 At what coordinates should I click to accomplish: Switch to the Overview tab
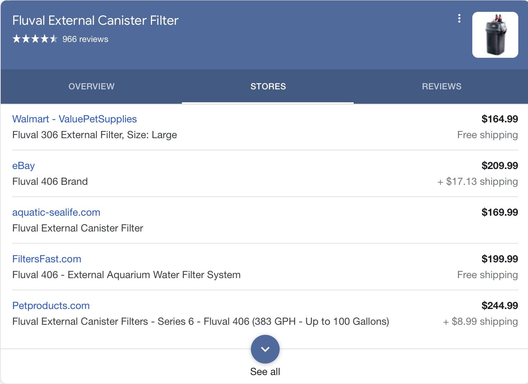point(91,86)
